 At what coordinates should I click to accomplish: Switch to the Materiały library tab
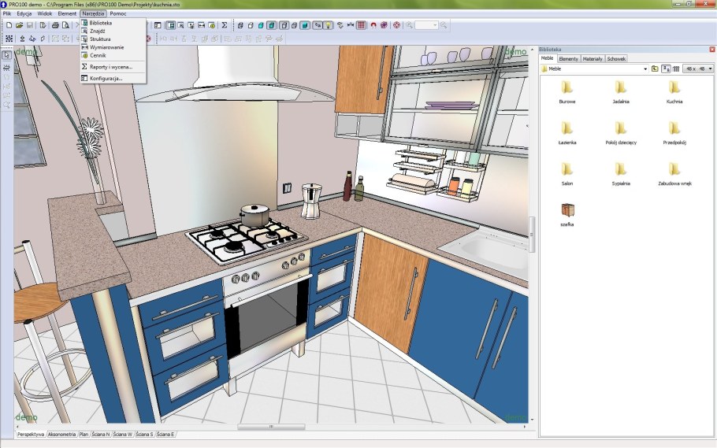[x=593, y=59]
